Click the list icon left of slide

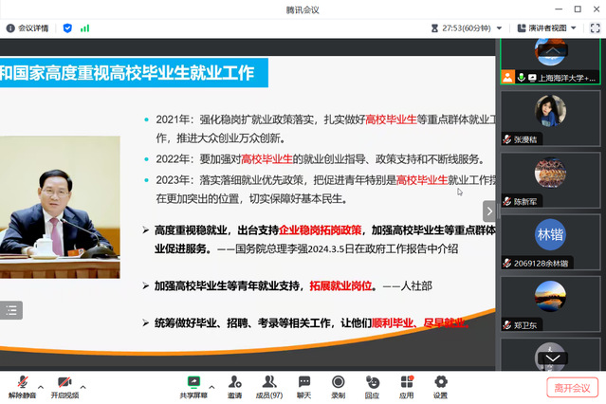point(11,310)
